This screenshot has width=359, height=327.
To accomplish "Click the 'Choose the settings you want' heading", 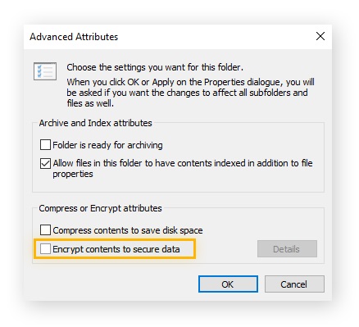I will pos(155,67).
